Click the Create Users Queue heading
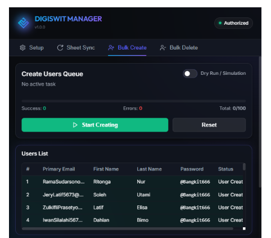 52,74
